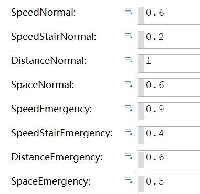
Task: Click static/dynamic switch icon beside SpeedNormal
Action: pyautogui.click(x=129, y=12)
